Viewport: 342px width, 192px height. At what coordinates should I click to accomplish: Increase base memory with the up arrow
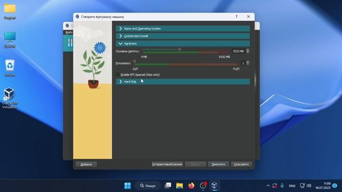point(247,50)
